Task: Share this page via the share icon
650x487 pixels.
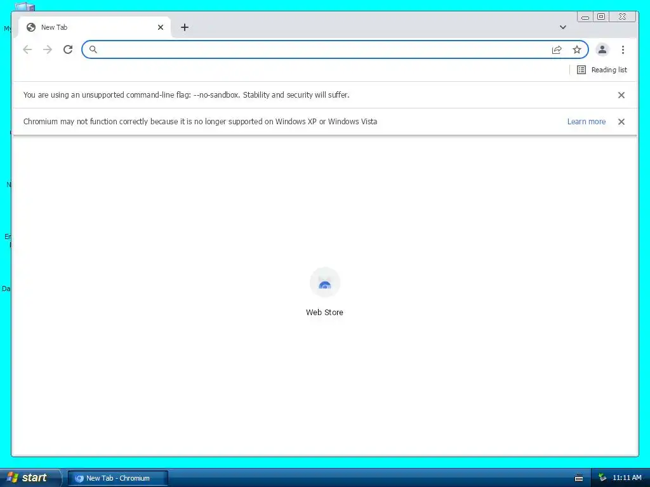Action: (x=557, y=49)
